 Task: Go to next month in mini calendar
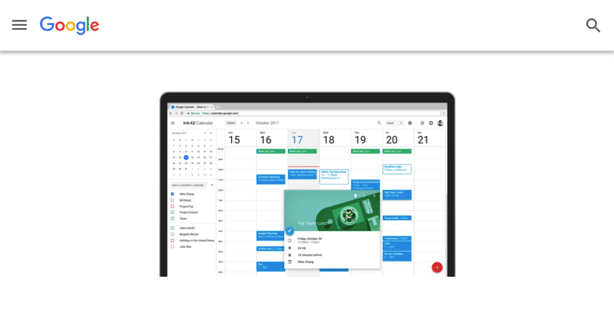click(x=210, y=133)
